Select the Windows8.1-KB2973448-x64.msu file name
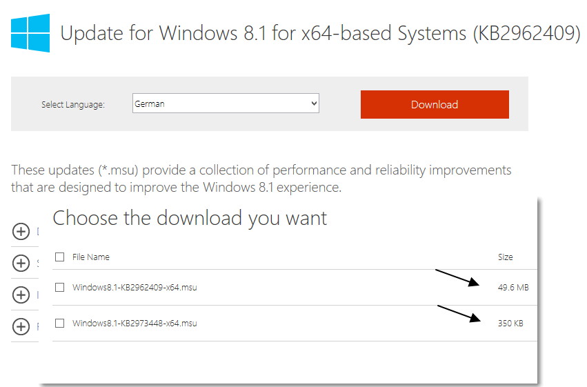 click(x=135, y=324)
